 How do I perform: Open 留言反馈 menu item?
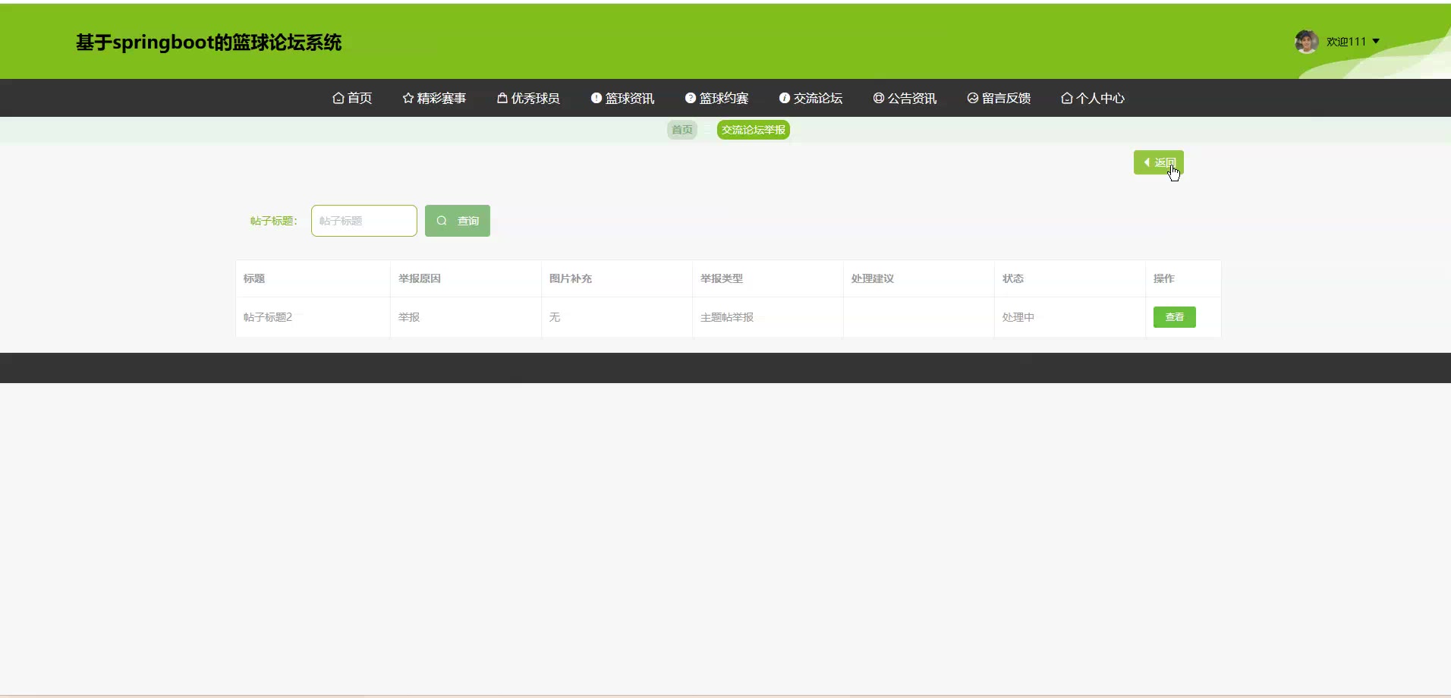coord(999,98)
